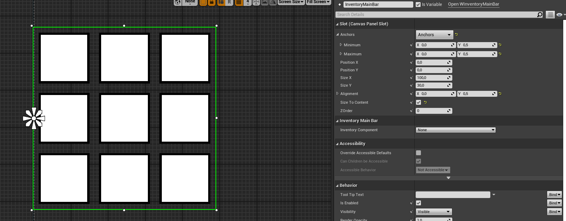Toggle the grid snapping icon
Image resolution: width=566 pixels, height=221 pixels.
pos(239,2)
